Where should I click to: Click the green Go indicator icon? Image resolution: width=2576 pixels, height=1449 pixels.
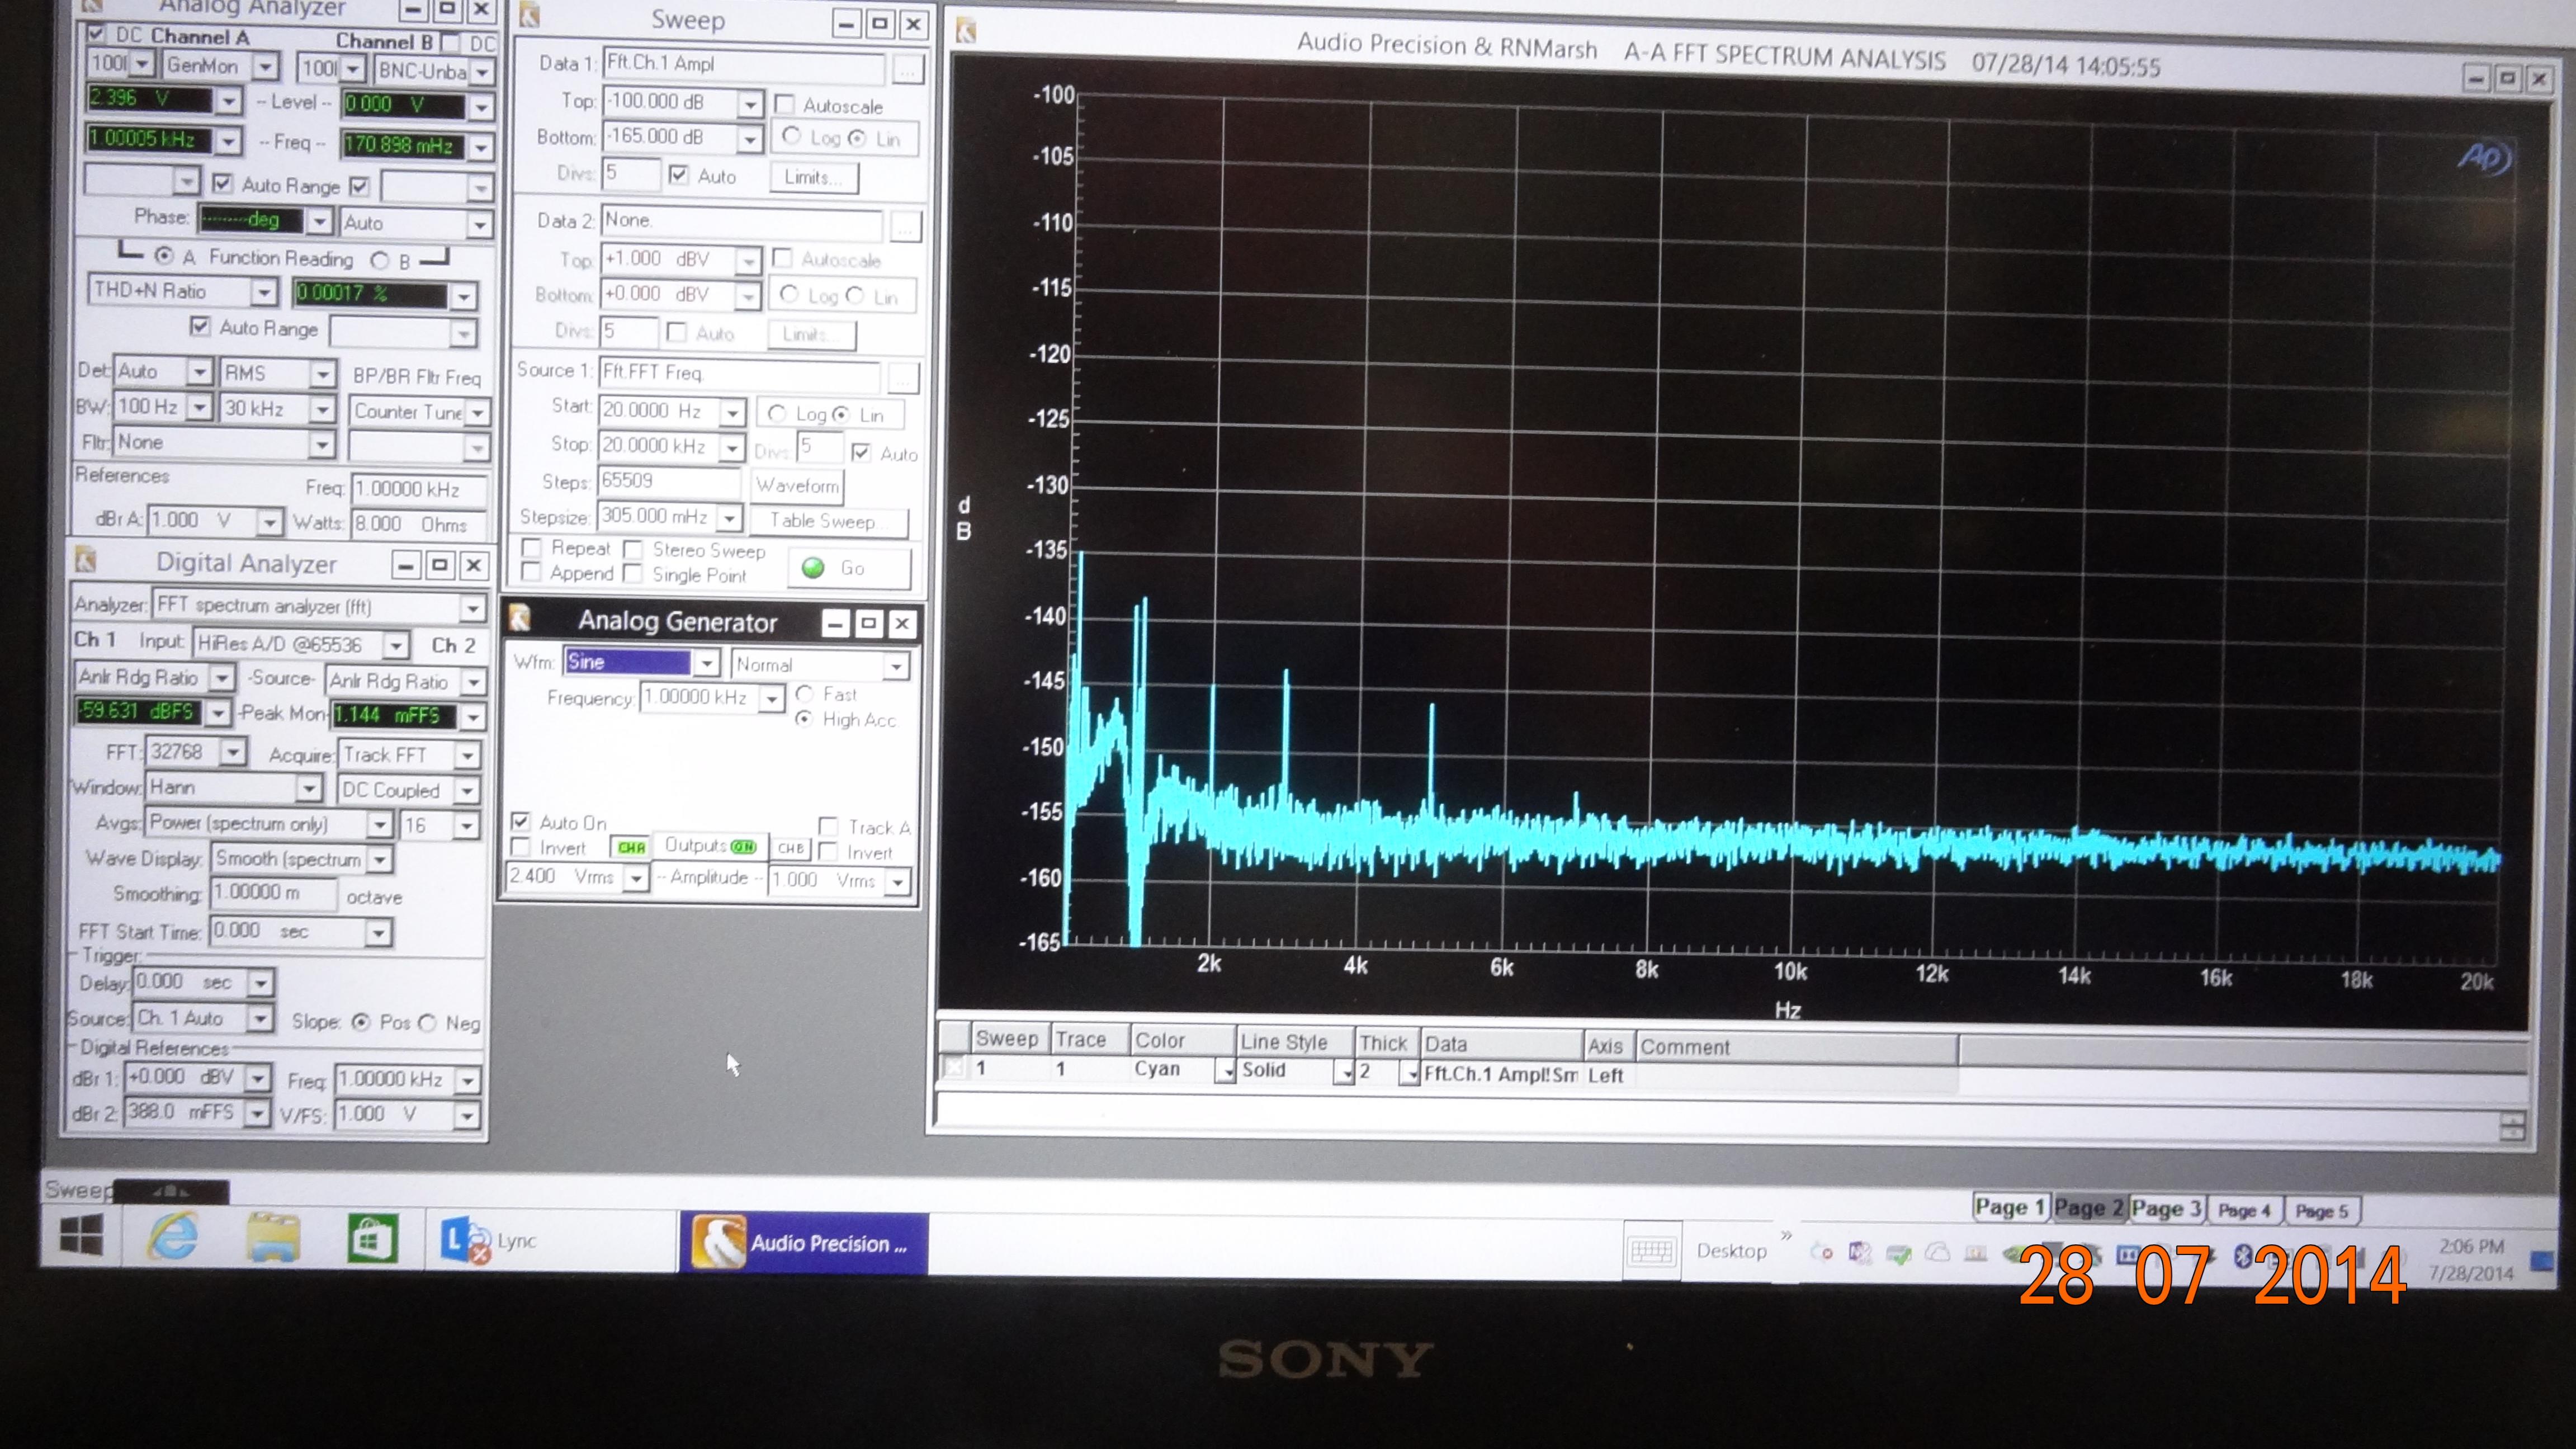coord(813,568)
